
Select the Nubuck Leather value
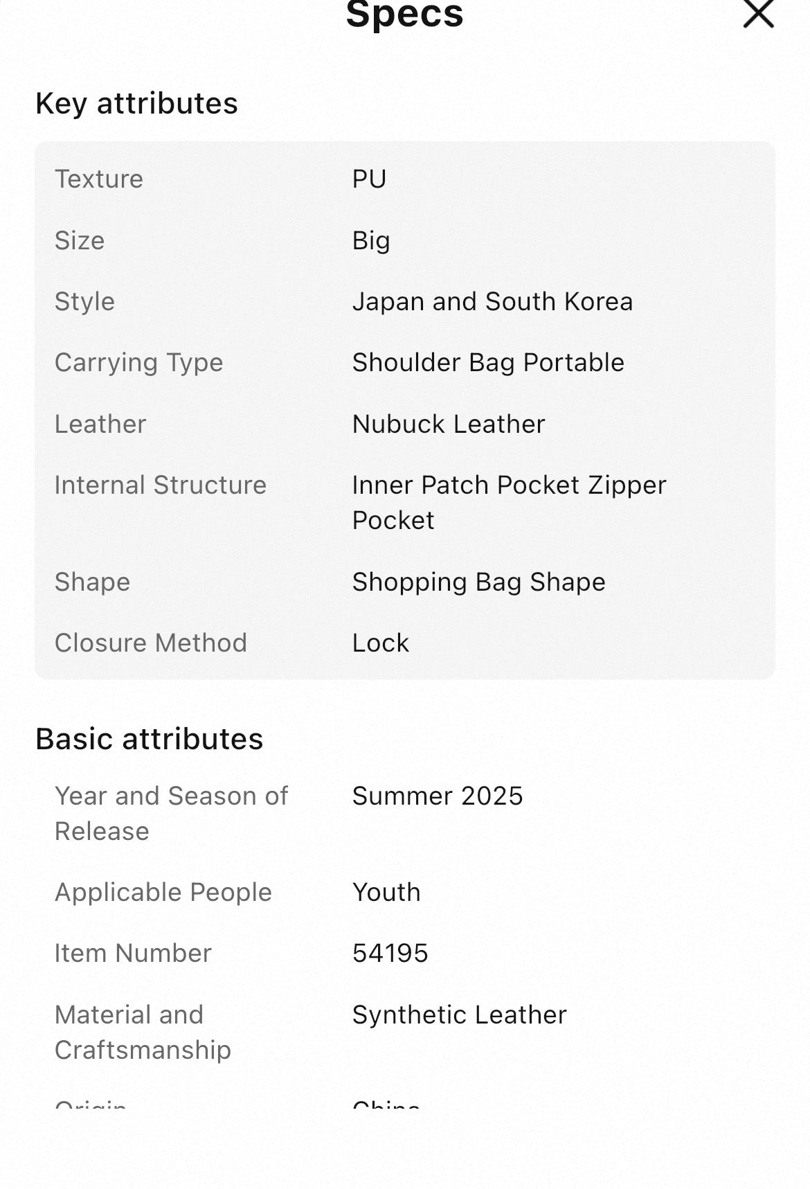(448, 424)
